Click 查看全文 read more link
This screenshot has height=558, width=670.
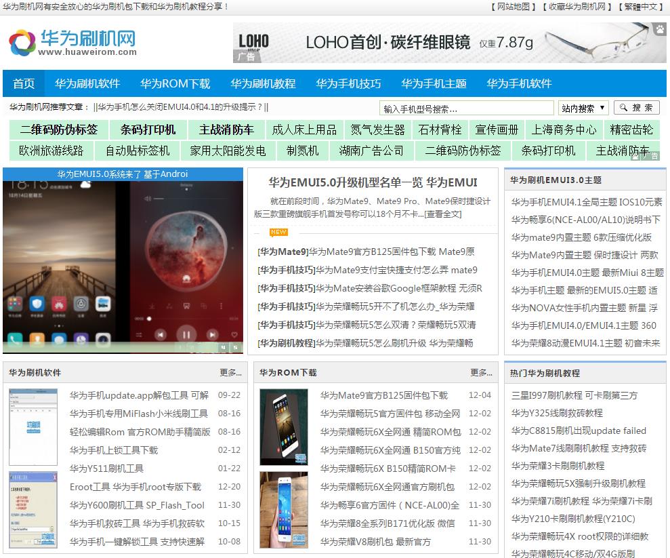click(x=443, y=214)
